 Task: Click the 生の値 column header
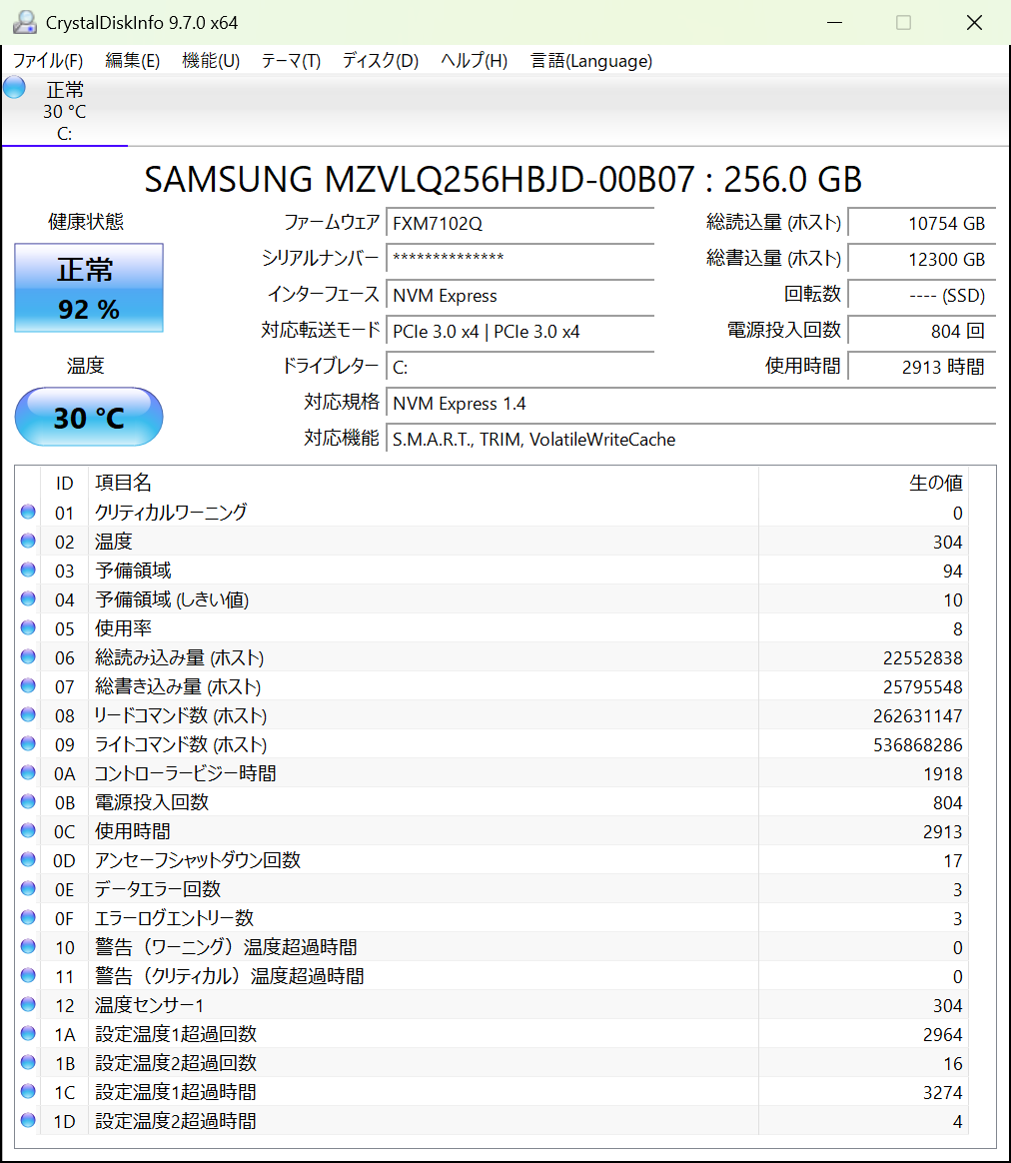coord(863,483)
